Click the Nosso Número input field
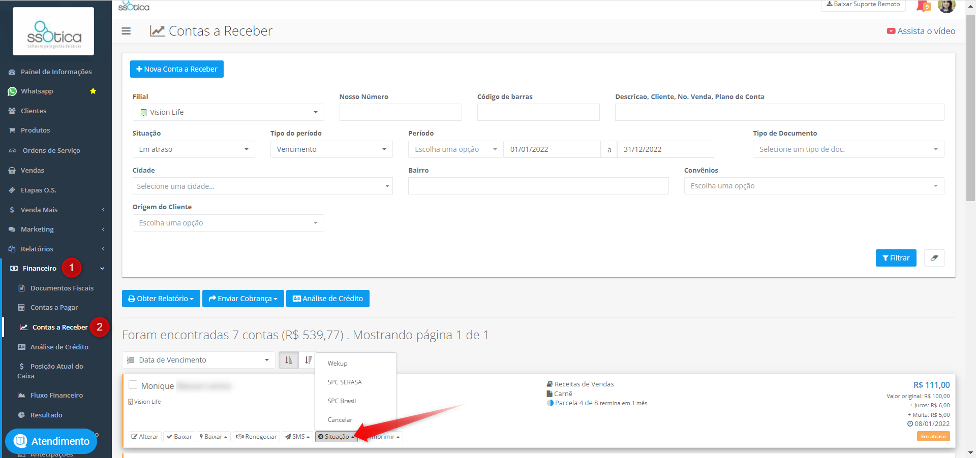 pyautogui.click(x=401, y=112)
